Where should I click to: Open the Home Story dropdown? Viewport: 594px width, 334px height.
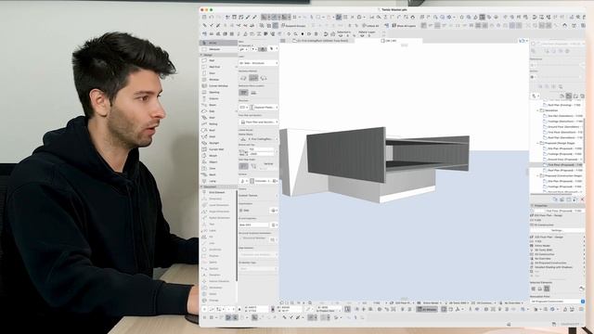[258, 139]
